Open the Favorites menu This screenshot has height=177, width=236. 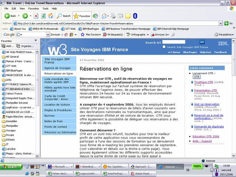tap(33, 9)
